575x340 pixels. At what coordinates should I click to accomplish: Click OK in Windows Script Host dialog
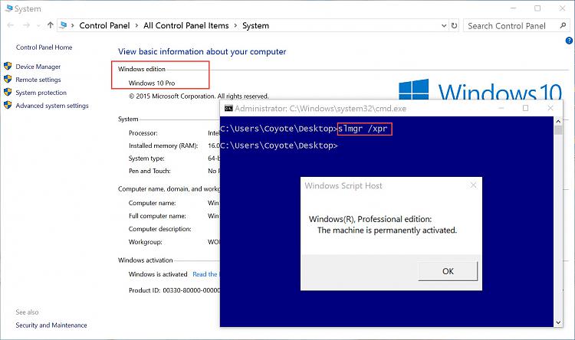pyautogui.click(x=448, y=271)
